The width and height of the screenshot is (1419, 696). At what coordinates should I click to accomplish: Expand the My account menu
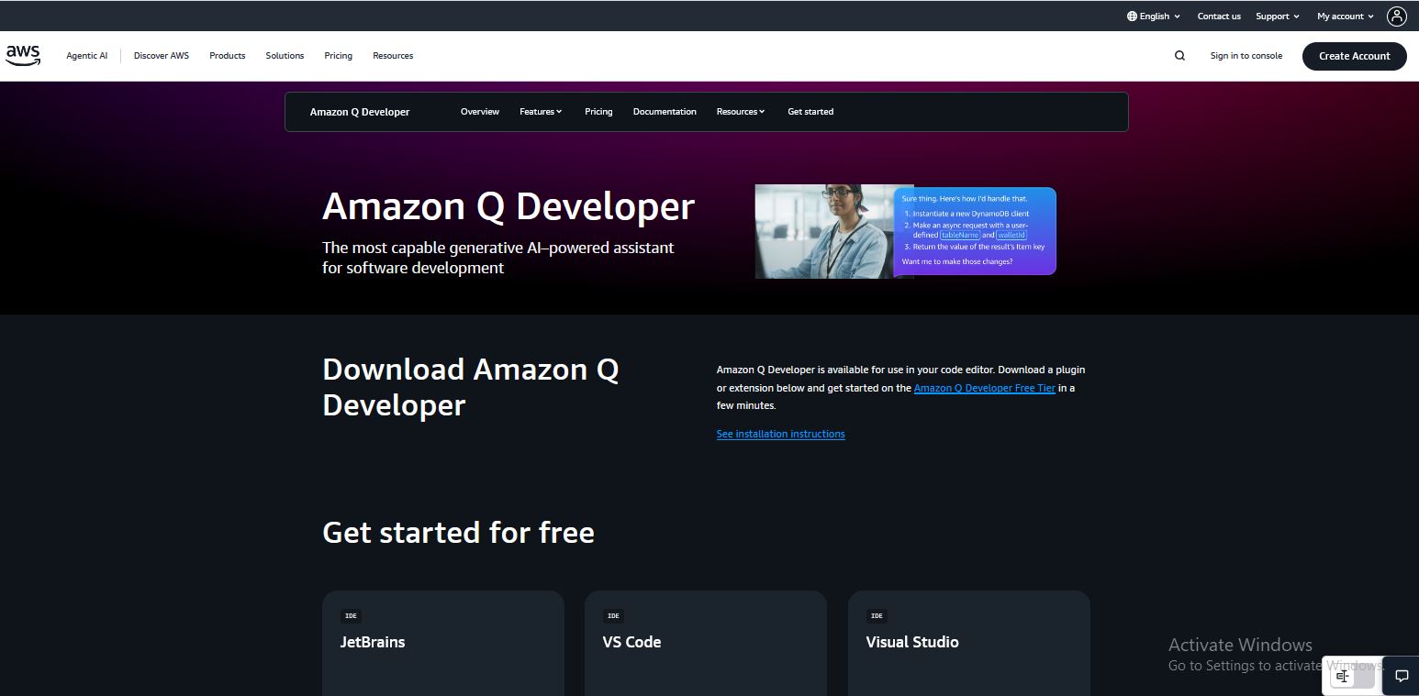[x=1343, y=16]
